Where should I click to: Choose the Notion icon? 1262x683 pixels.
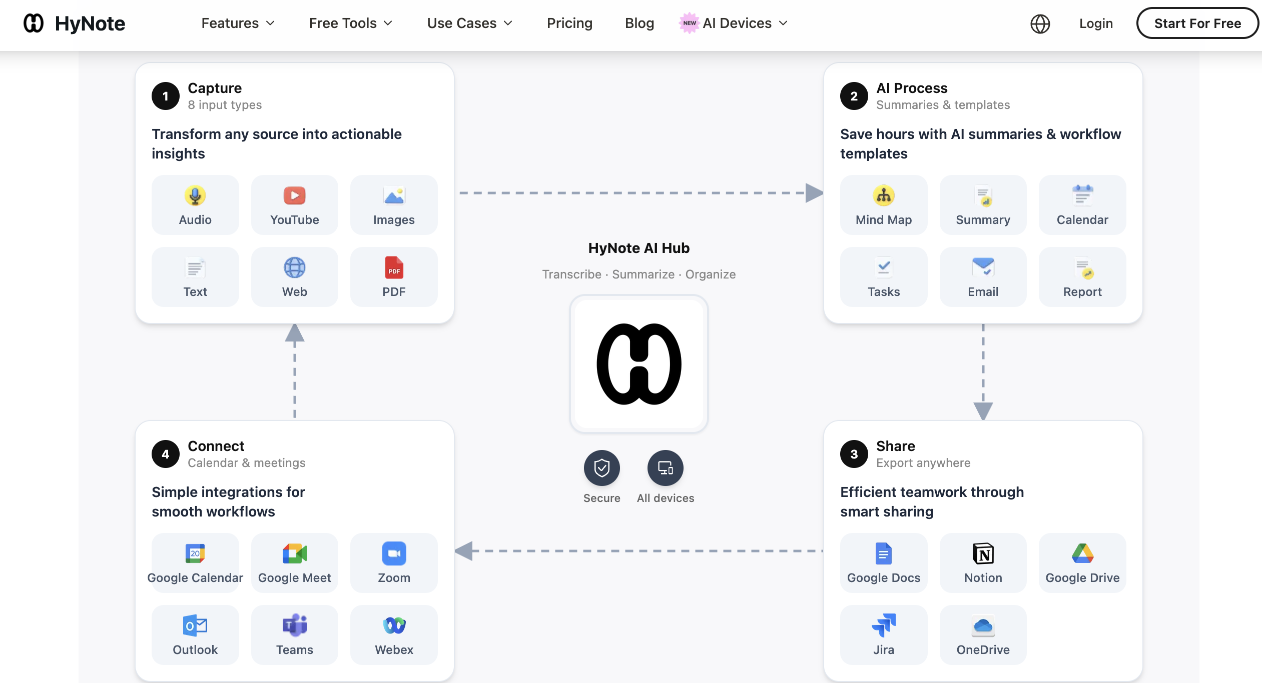click(983, 553)
